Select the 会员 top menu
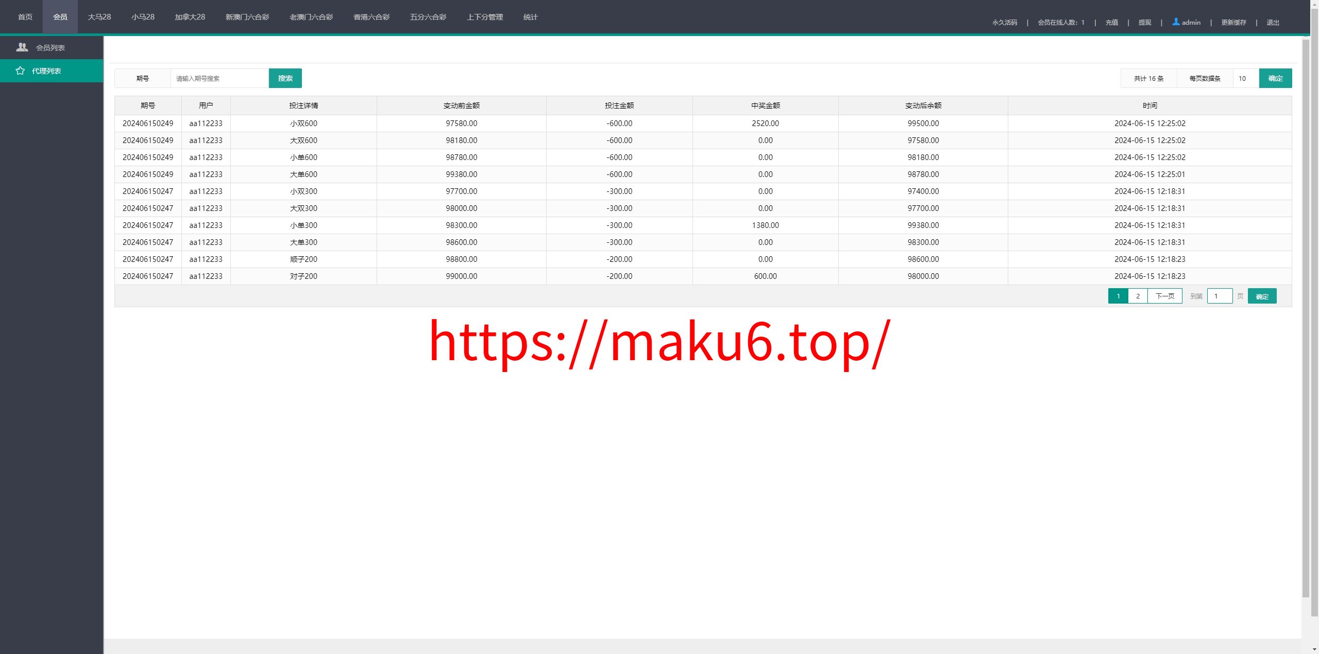 click(60, 17)
